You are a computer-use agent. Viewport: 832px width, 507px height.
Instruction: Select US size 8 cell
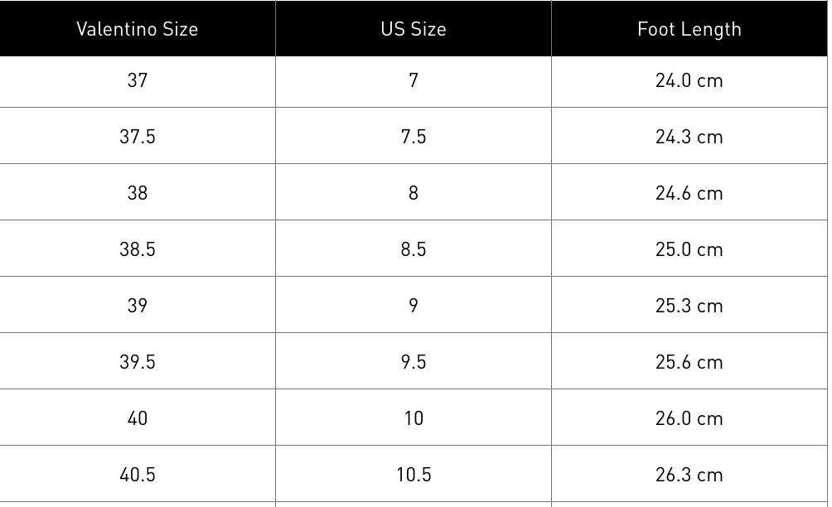[414, 193]
